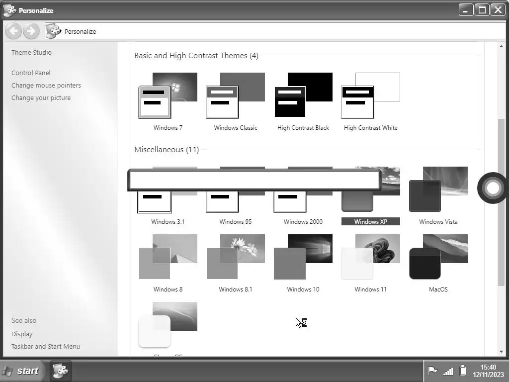Viewport: 509px width, 382px height.
Task: Open the network signal tray icon
Action: (448, 371)
